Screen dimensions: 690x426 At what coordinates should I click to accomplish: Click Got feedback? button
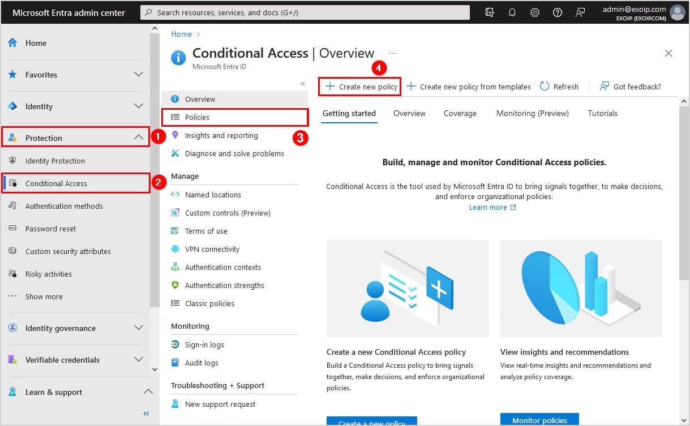point(630,87)
